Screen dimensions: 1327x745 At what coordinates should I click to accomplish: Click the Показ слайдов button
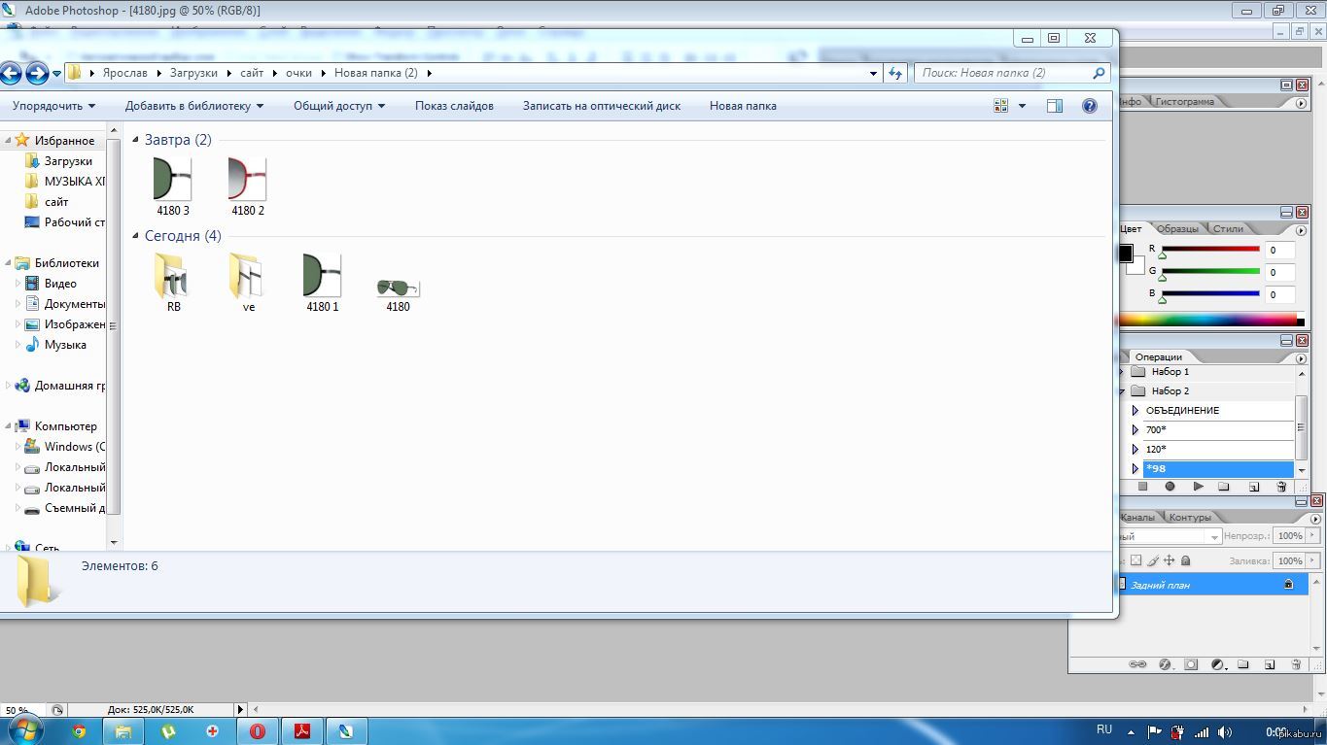tap(454, 106)
